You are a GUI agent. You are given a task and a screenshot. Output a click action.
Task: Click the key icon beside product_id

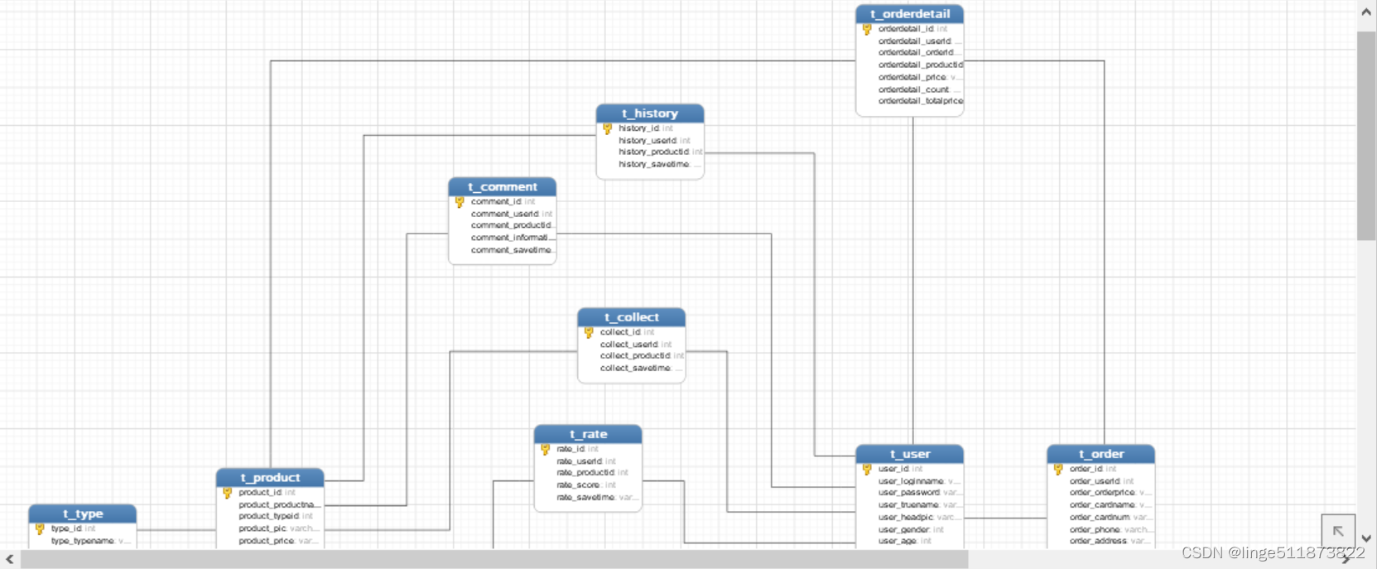[228, 493]
